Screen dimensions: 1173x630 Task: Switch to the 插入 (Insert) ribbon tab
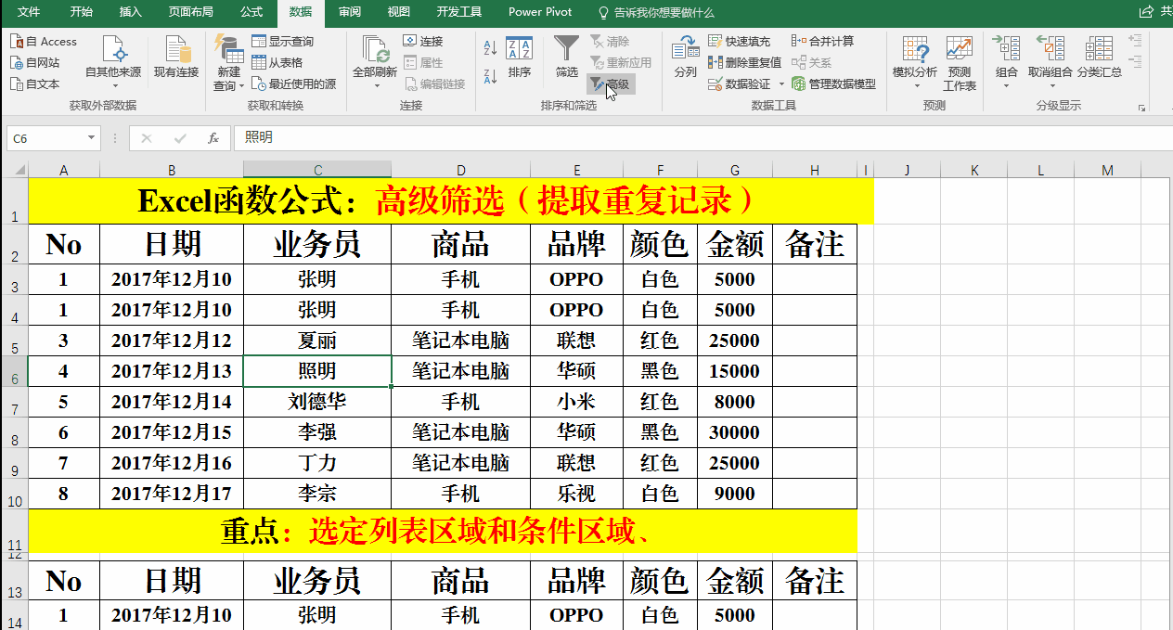click(131, 12)
